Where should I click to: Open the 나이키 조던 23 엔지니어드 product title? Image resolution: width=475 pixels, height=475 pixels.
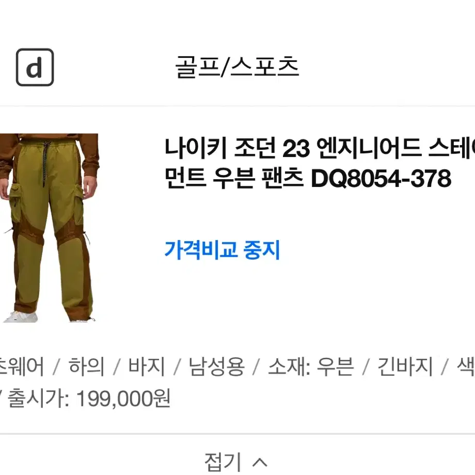coord(320,163)
